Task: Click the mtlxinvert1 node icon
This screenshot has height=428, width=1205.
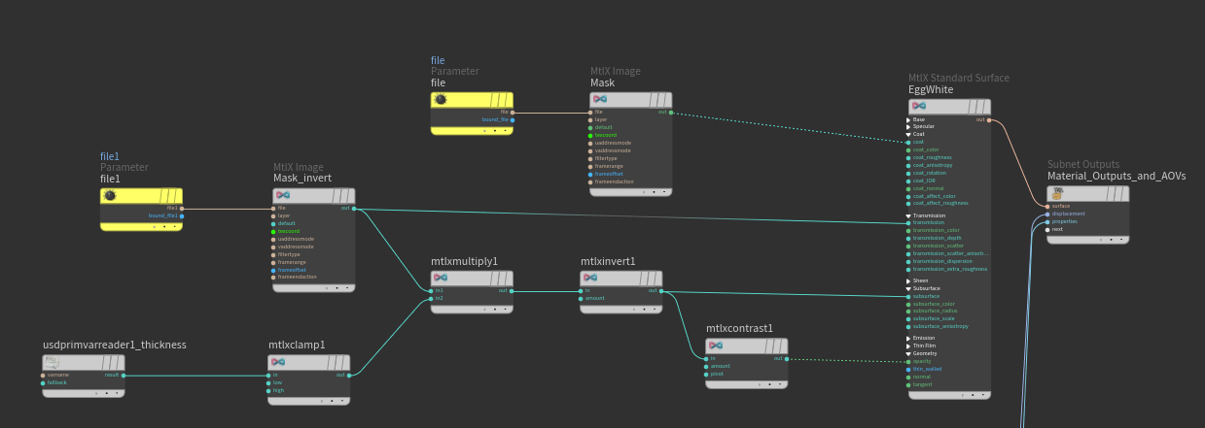Action: (x=591, y=279)
